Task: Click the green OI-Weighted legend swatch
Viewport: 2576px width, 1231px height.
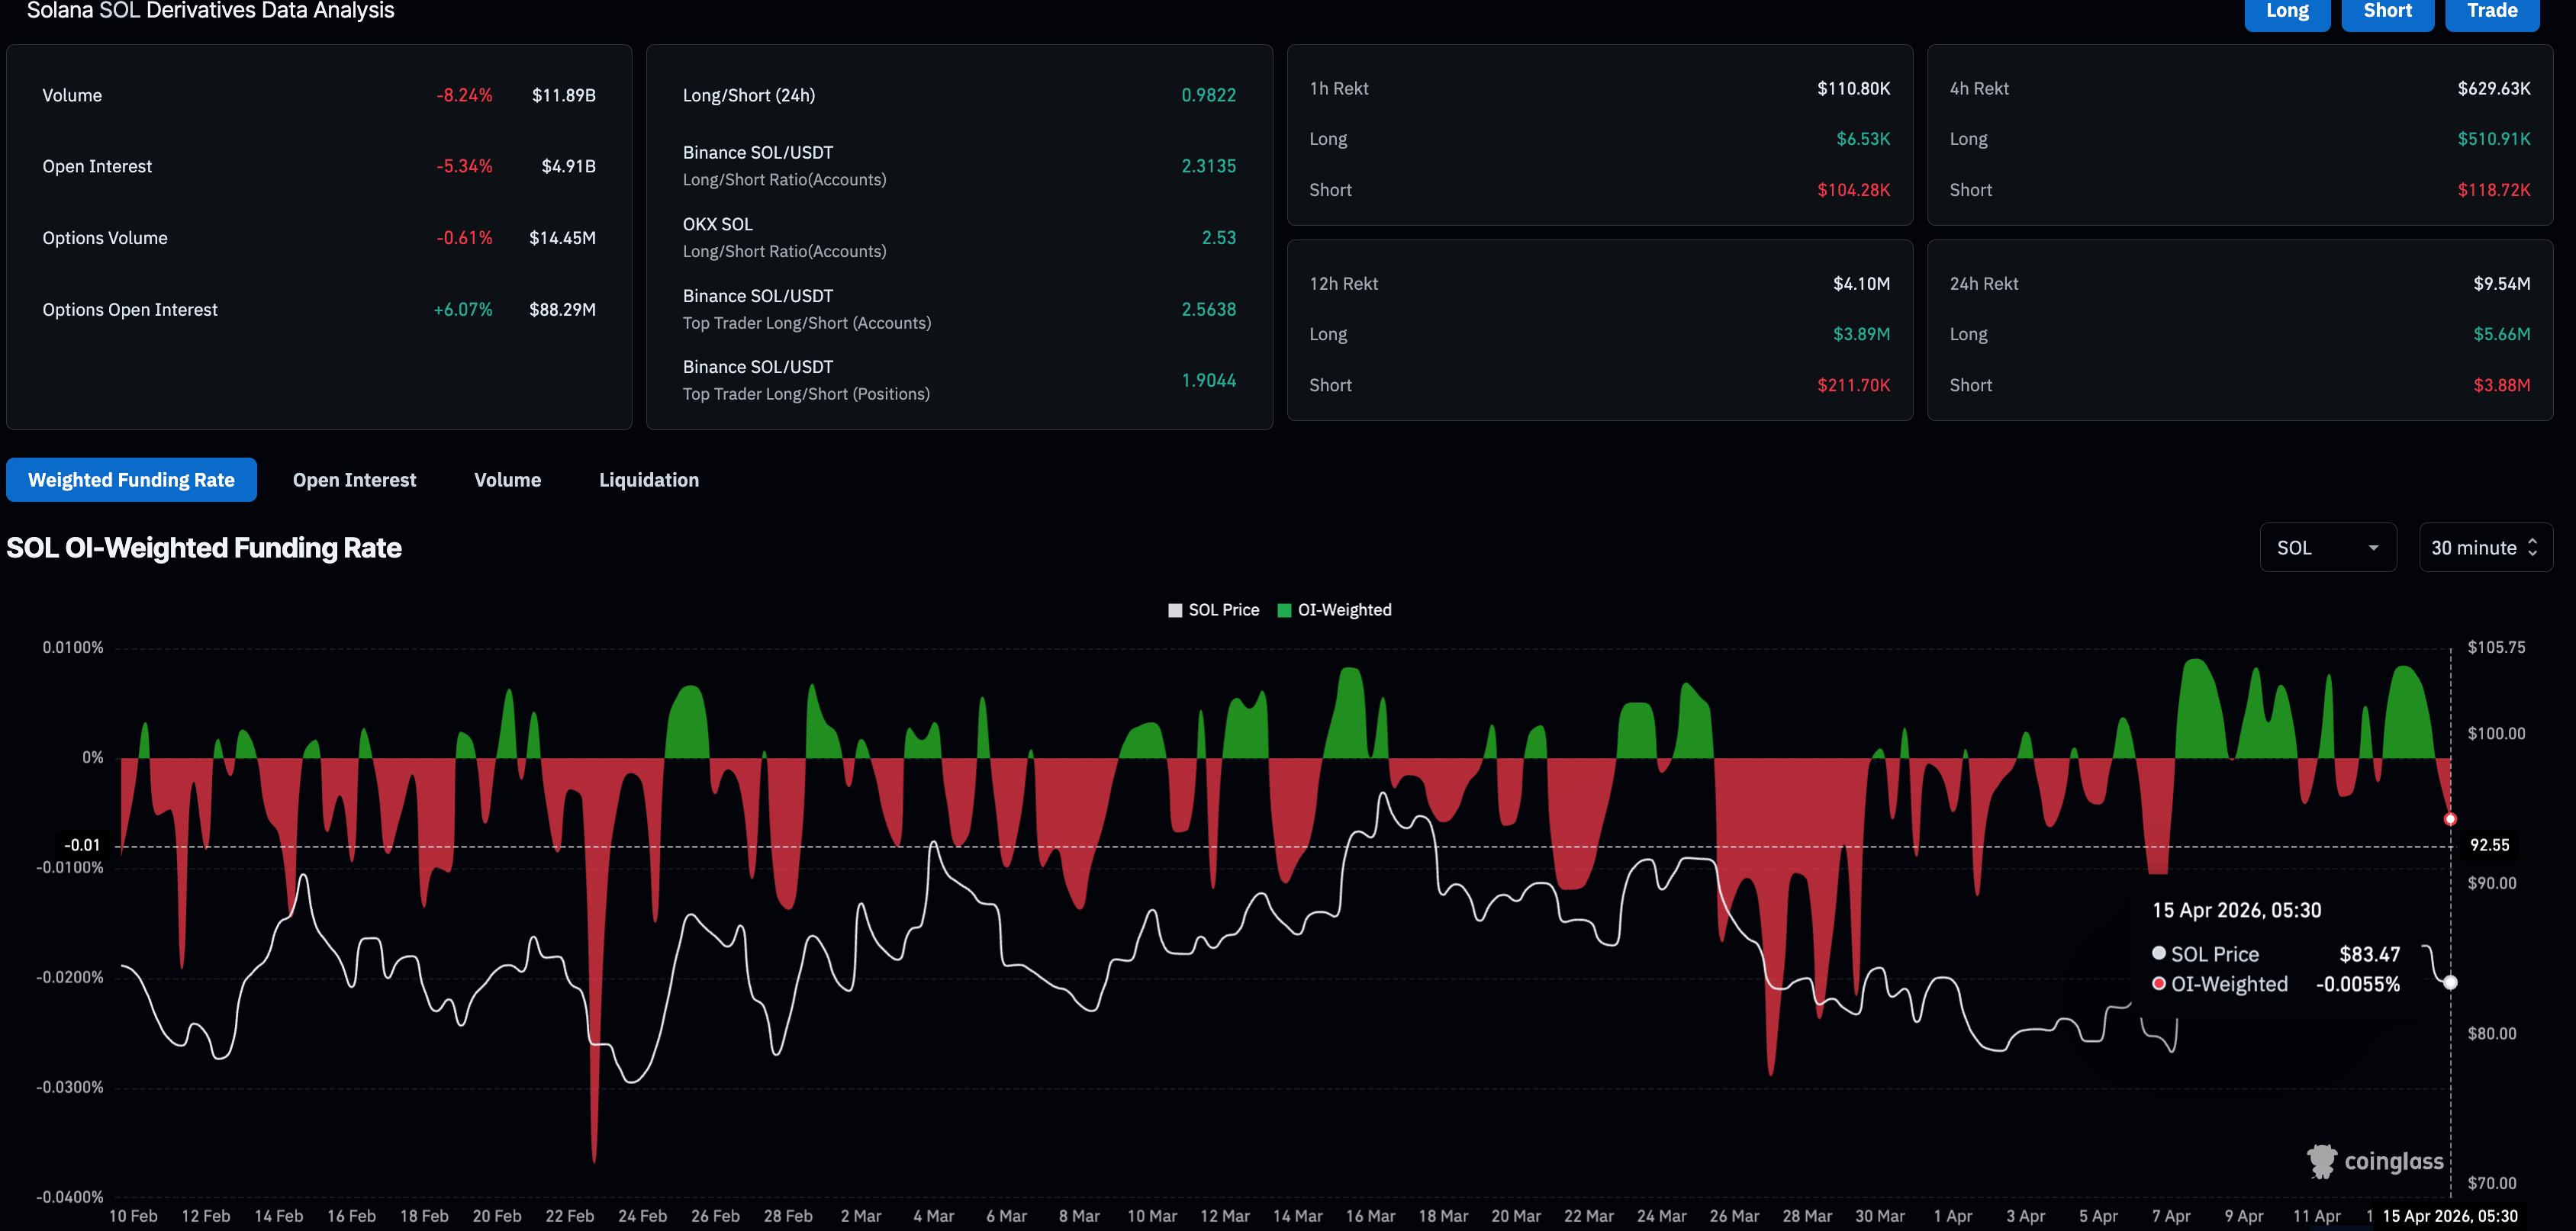Action: pyautogui.click(x=1284, y=610)
